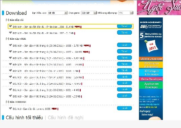Open the Đột kích 31-05-2011 update link
181x128 pixels.
pyautogui.click(x=48, y=58)
